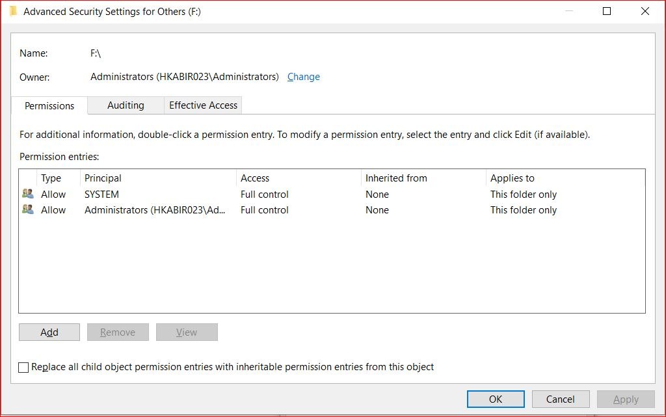666x417 pixels.
Task: Click This folder only in Administrators row
Action: [524, 209]
